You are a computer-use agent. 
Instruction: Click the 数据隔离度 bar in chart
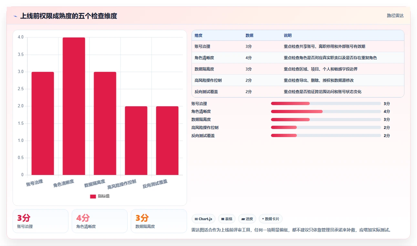[105, 123]
